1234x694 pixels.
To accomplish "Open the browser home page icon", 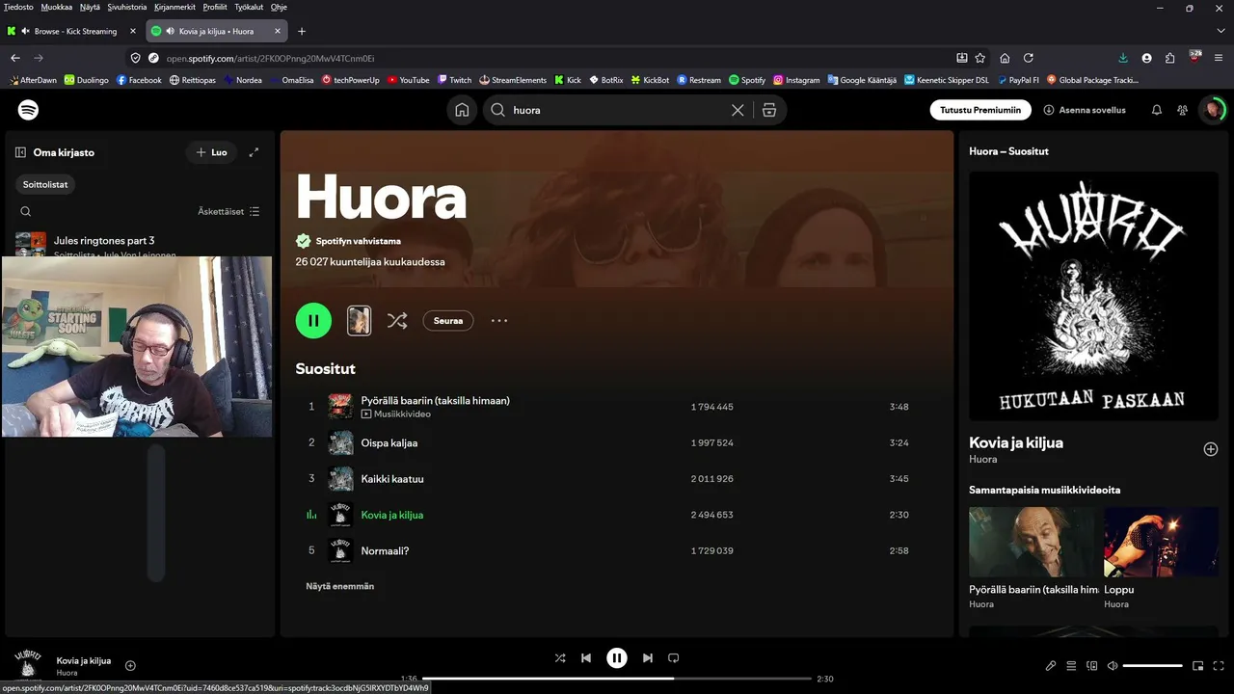I will click(1005, 58).
